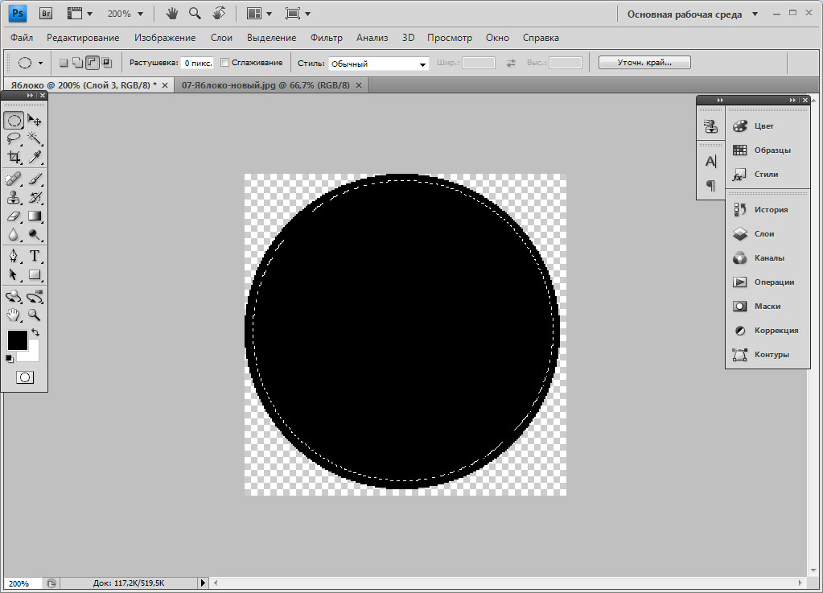Switch to the 07-Яблоко-новый.jpg tab

[x=265, y=85]
